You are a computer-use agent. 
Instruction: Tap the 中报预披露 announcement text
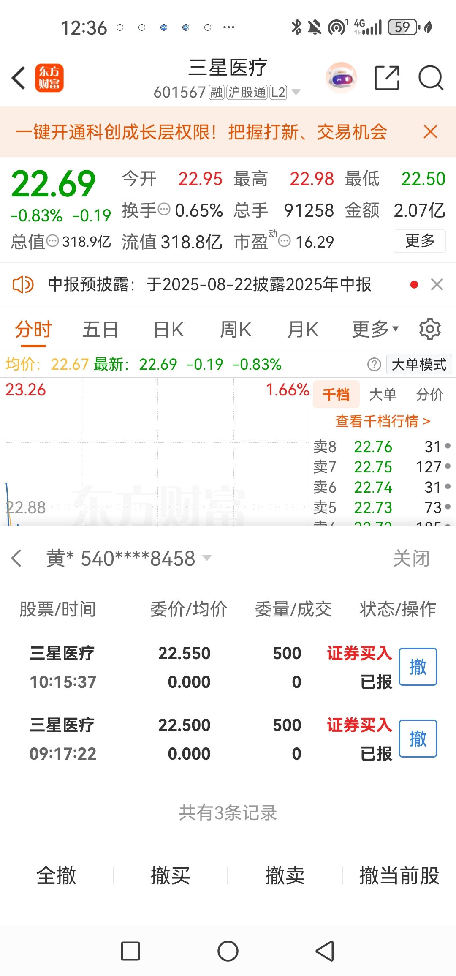coord(209,285)
